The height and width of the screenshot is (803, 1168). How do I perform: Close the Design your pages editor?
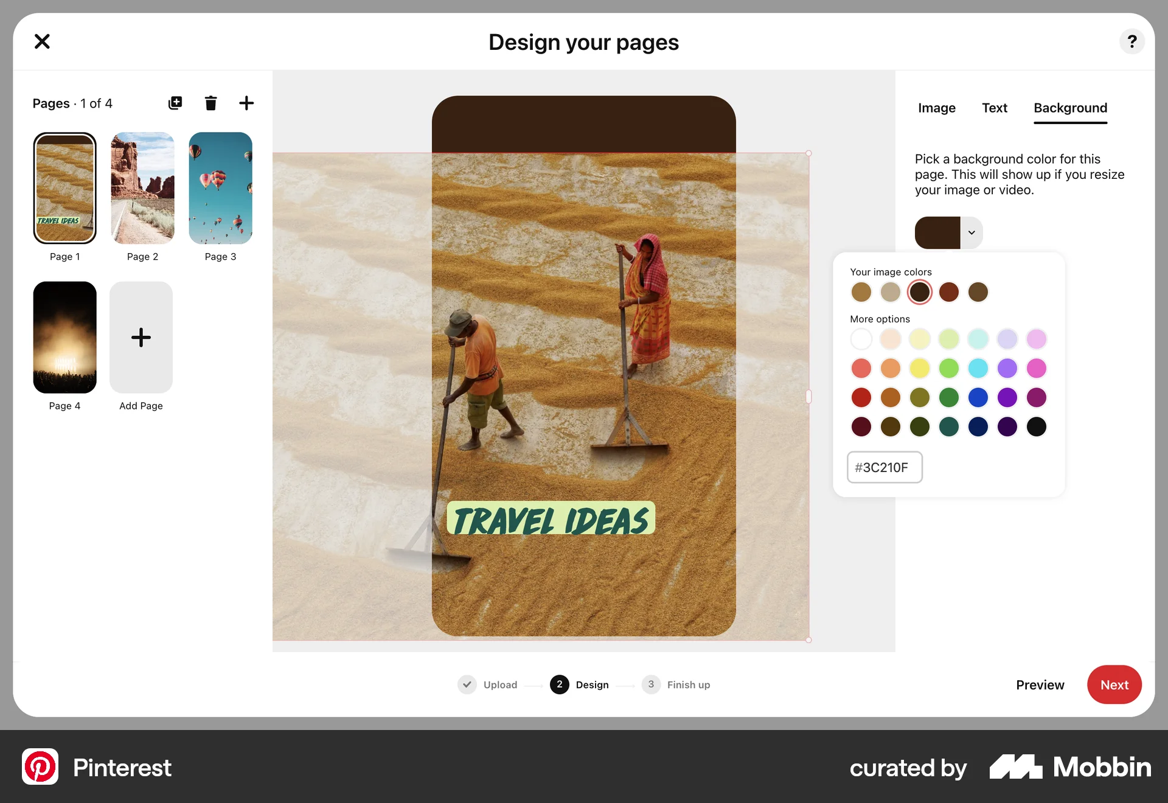[41, 41]
